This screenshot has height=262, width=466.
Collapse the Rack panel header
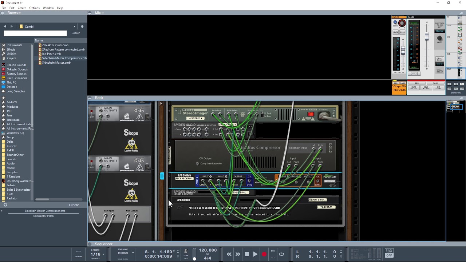click(90, 98)
